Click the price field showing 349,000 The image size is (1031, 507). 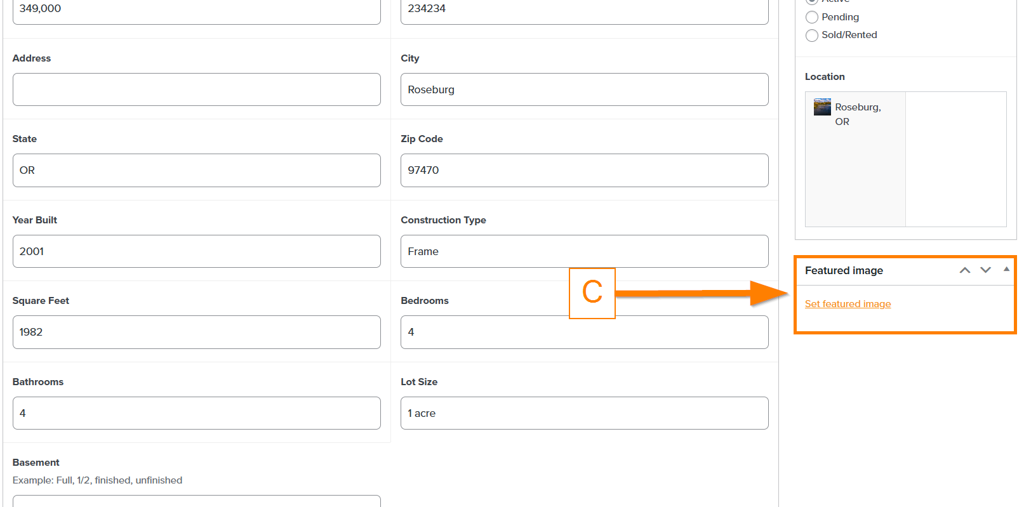196,10
